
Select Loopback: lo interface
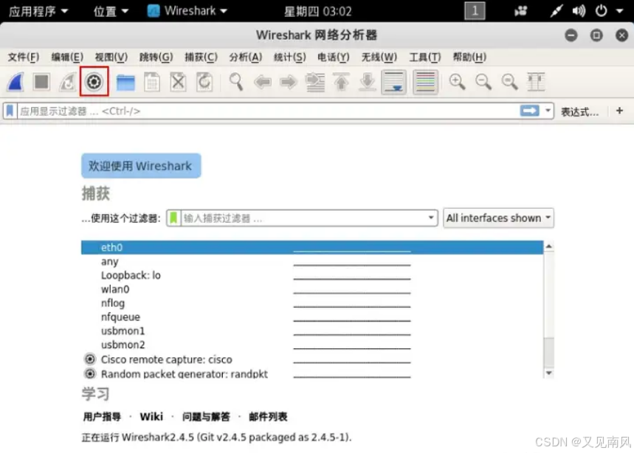click(x=311, y=275)
